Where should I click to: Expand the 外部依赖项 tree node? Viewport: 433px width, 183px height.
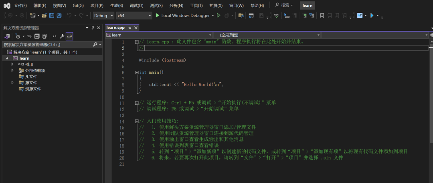tap(12, 70)
